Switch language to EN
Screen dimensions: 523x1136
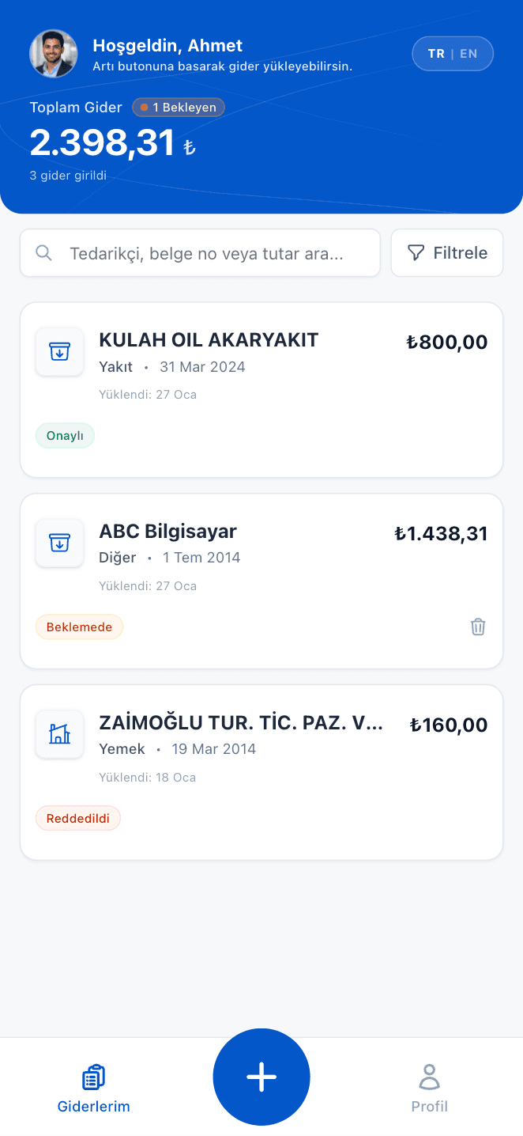468,53
